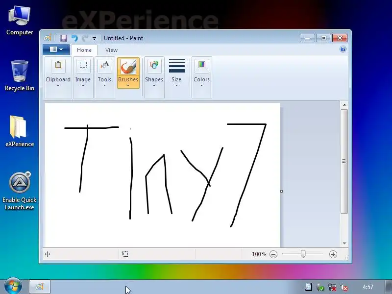Click the Clipboard paste icon
This screenshot has height=294, width=392.
pos(58,66)
